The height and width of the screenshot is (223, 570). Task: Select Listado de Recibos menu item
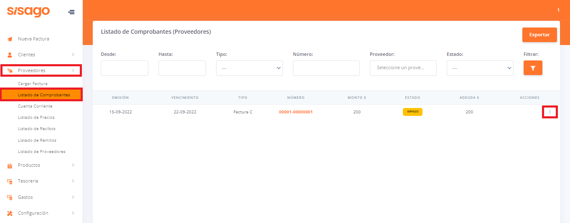point(37,129)
